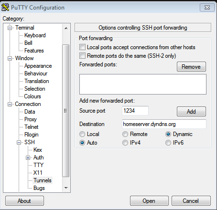The height and width of the screenshot is (210, 217).
Task: Choose the Remote forwarding radio option
Action: tap(125, 134)
